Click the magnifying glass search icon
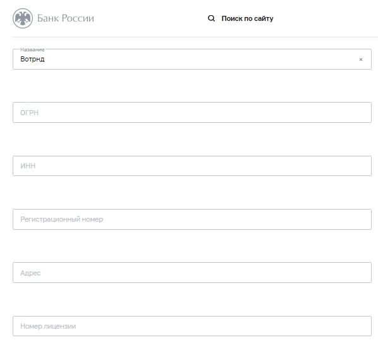 point(211,18)
